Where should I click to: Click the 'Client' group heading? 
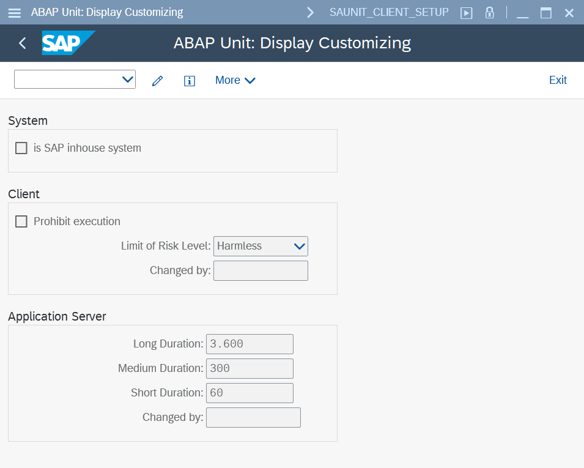pyautogui.click(x=24, y=194)
